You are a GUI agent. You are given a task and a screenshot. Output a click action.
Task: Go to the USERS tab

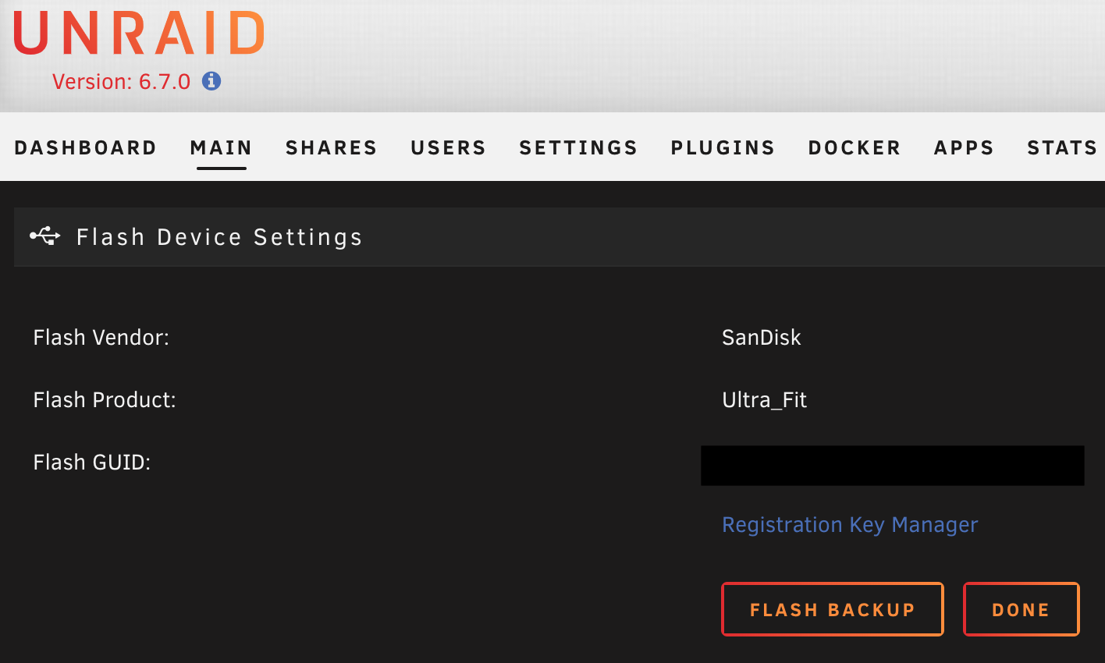tap(448, 147)
